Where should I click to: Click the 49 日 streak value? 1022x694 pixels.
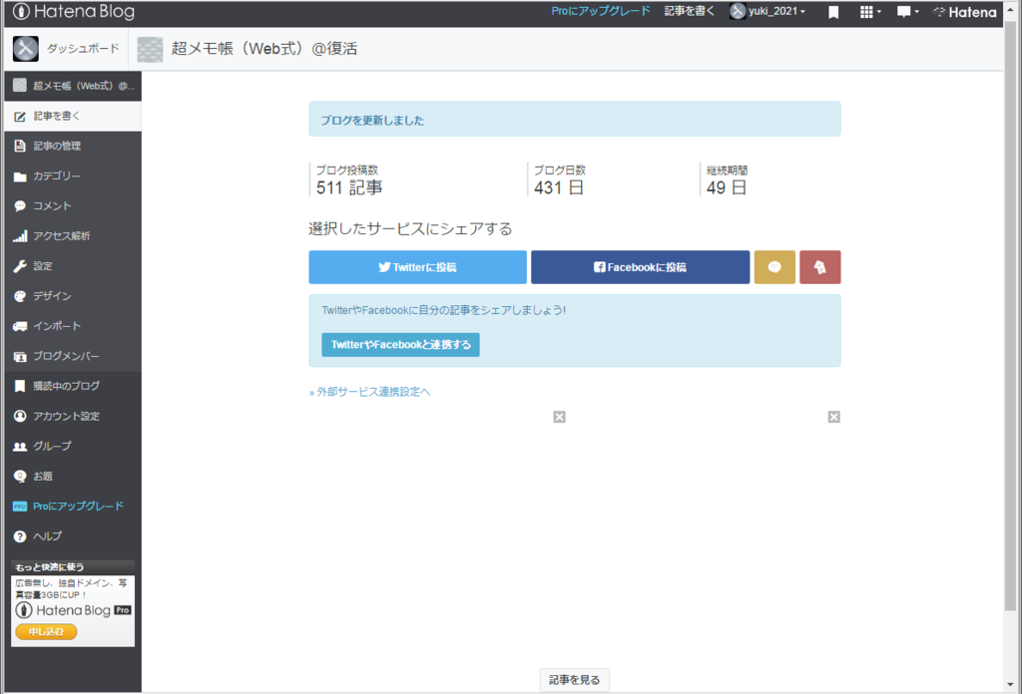pyautogui.click(x=727, y=188)
